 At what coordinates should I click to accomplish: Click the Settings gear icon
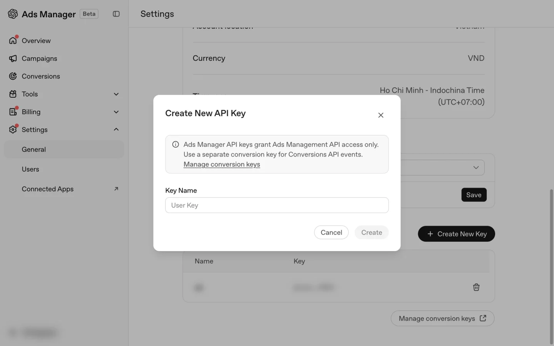click(13, 130)
